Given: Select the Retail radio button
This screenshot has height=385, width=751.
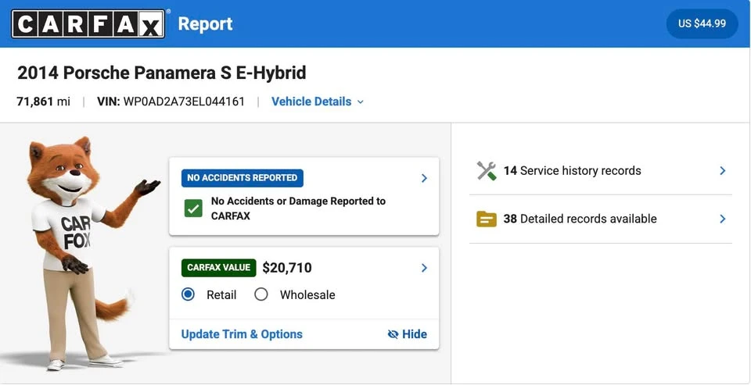Looking at the screenshot, I should point(189,294).
